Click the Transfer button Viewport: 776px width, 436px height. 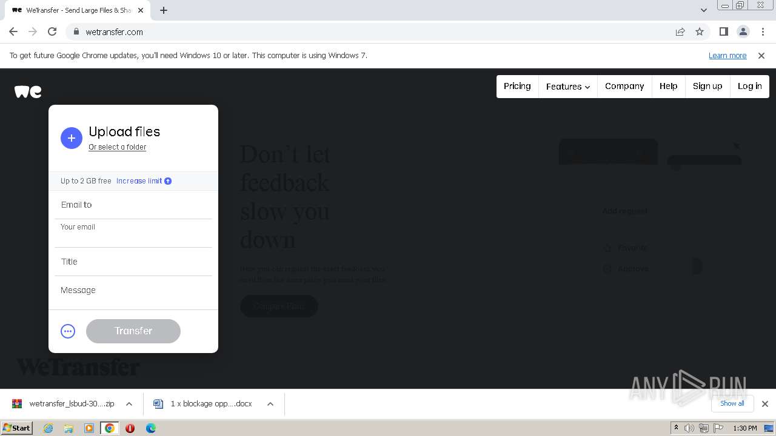click(133, 331)
